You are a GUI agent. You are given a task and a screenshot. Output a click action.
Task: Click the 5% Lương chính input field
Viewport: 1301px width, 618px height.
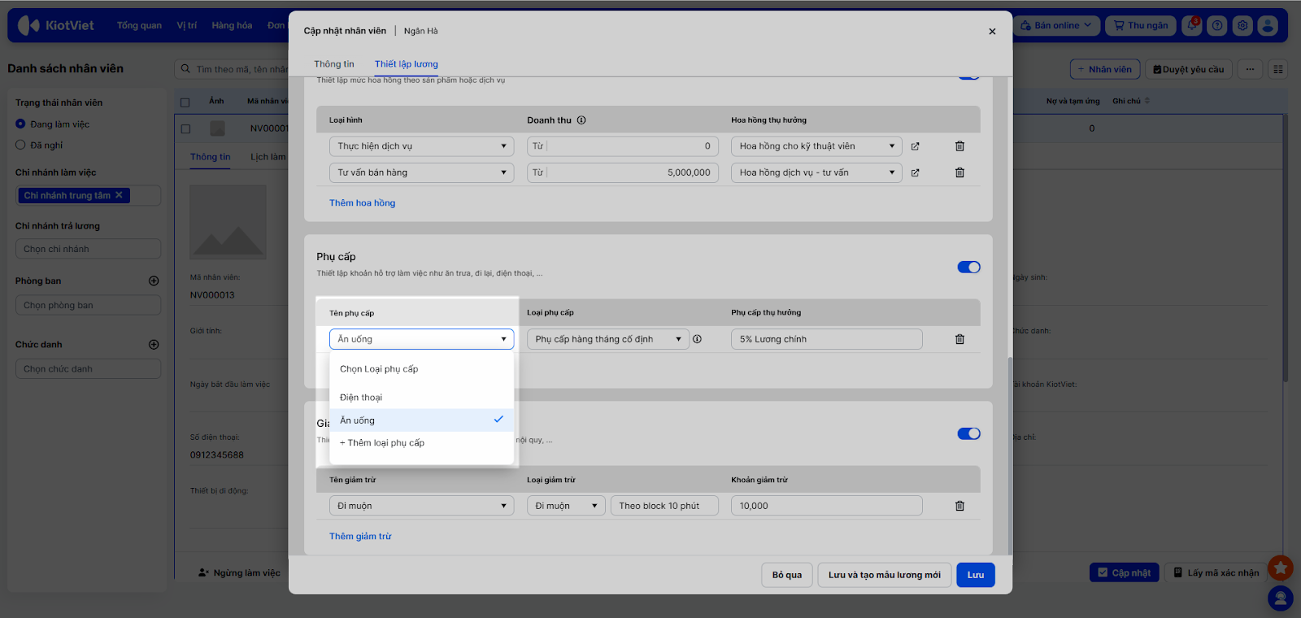[x=826, y=339]
